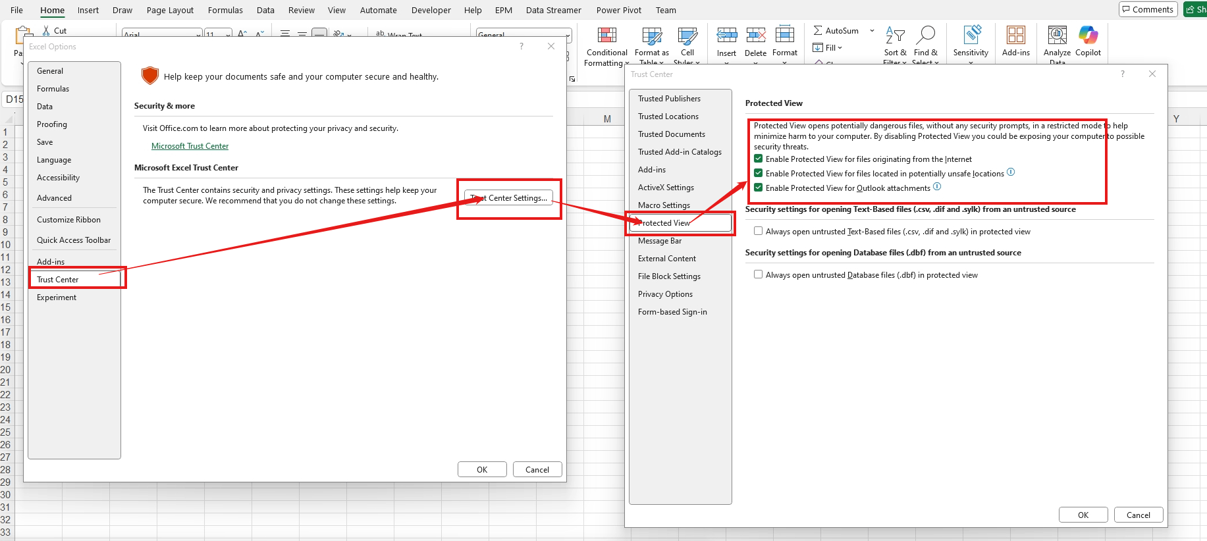1207x541 pixels.
Task: Open the number format General dropdown
Action: [x=568, y=35]
